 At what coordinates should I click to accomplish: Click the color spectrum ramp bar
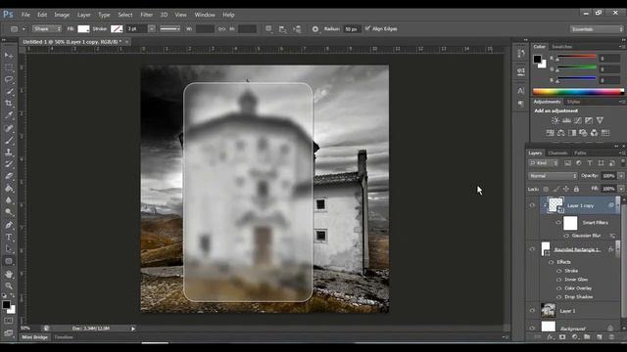(x=578, y=91)
